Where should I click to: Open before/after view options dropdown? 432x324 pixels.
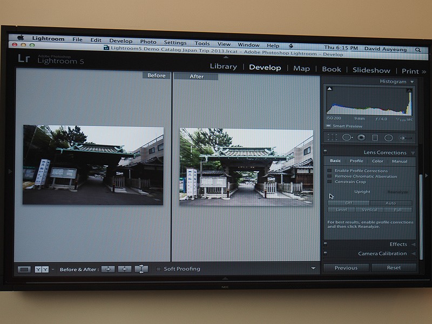point(53,269)
